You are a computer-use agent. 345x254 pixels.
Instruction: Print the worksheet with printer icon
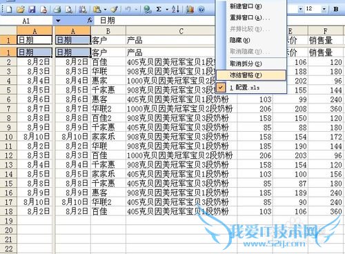(57, 10)
